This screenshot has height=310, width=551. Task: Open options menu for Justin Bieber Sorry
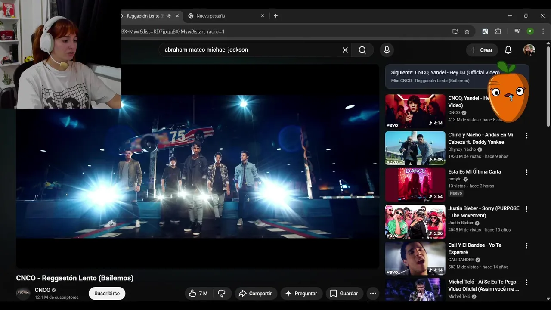(526, 209)
